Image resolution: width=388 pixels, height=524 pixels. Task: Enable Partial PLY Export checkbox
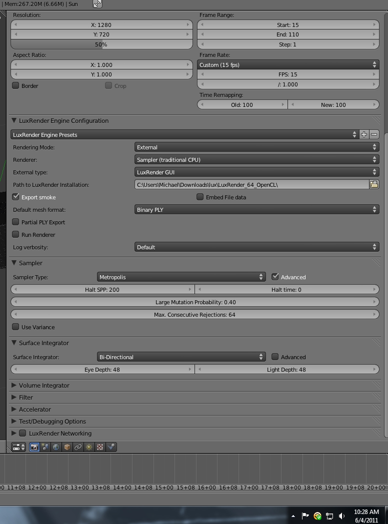[x=15, y=222]
